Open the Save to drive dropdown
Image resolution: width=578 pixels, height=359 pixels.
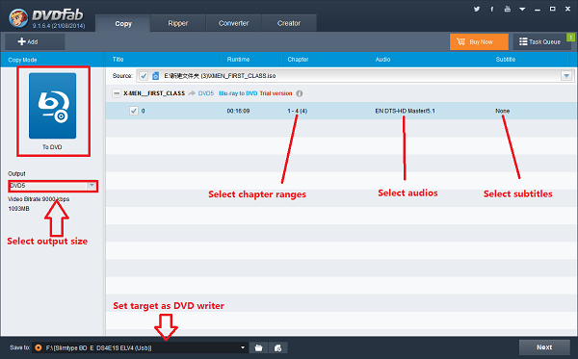243,347
